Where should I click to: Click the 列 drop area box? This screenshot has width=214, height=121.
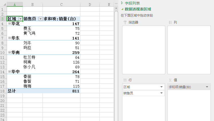click(189, 50)
